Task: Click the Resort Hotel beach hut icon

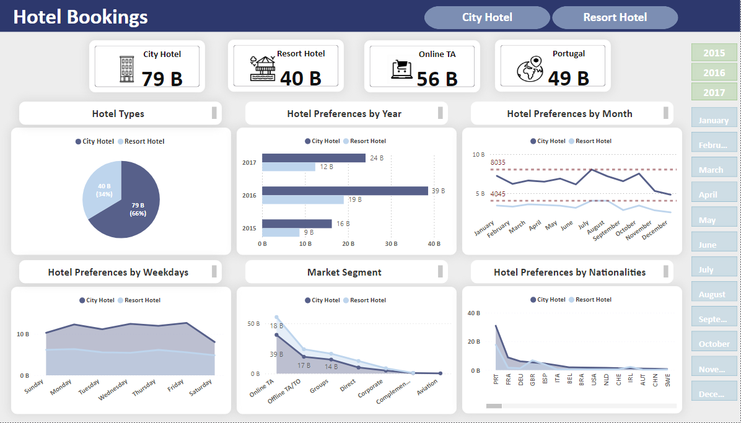Action: click(262, 69)
